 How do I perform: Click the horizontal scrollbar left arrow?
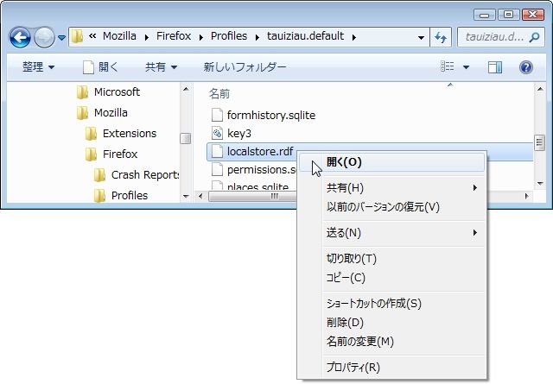point(200,196)
